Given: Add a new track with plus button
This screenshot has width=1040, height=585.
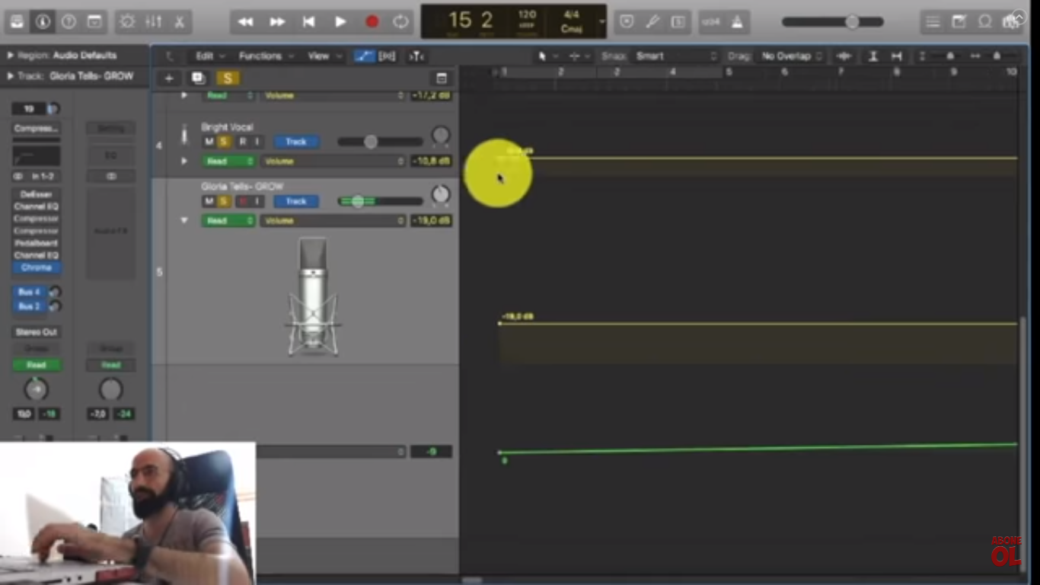Looking at the screenshot, I should pos(169,78).
